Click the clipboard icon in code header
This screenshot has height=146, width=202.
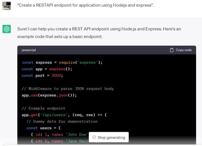point(172,50)
